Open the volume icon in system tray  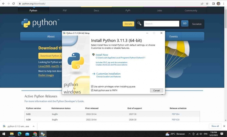[201, 134]
